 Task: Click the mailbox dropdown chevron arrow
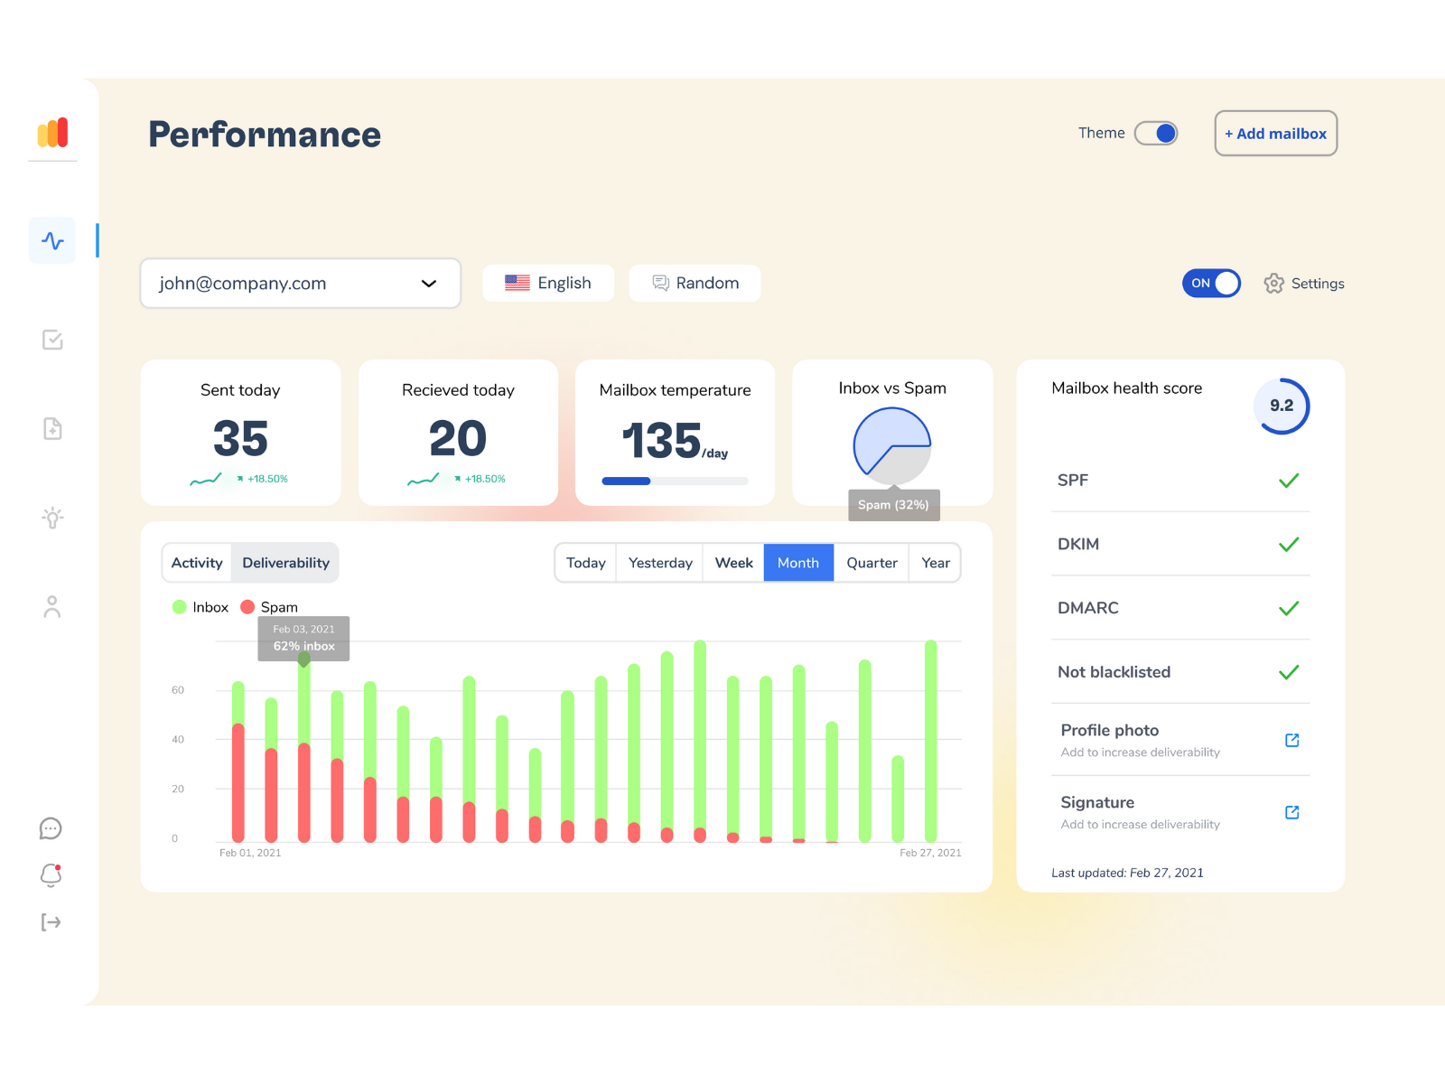[429, 284]
